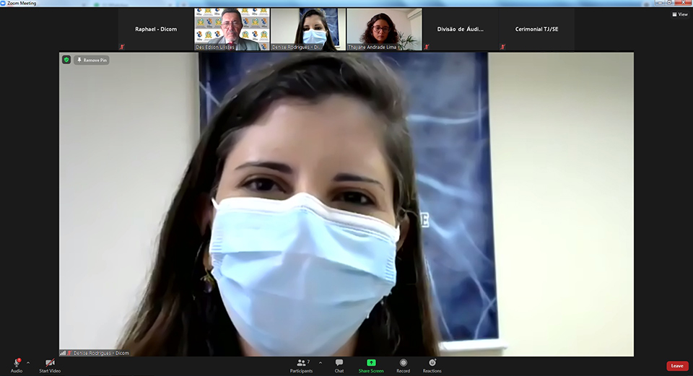693x376 pixels.
Task: Start video with the camera icon
Action: pos(50,362)
